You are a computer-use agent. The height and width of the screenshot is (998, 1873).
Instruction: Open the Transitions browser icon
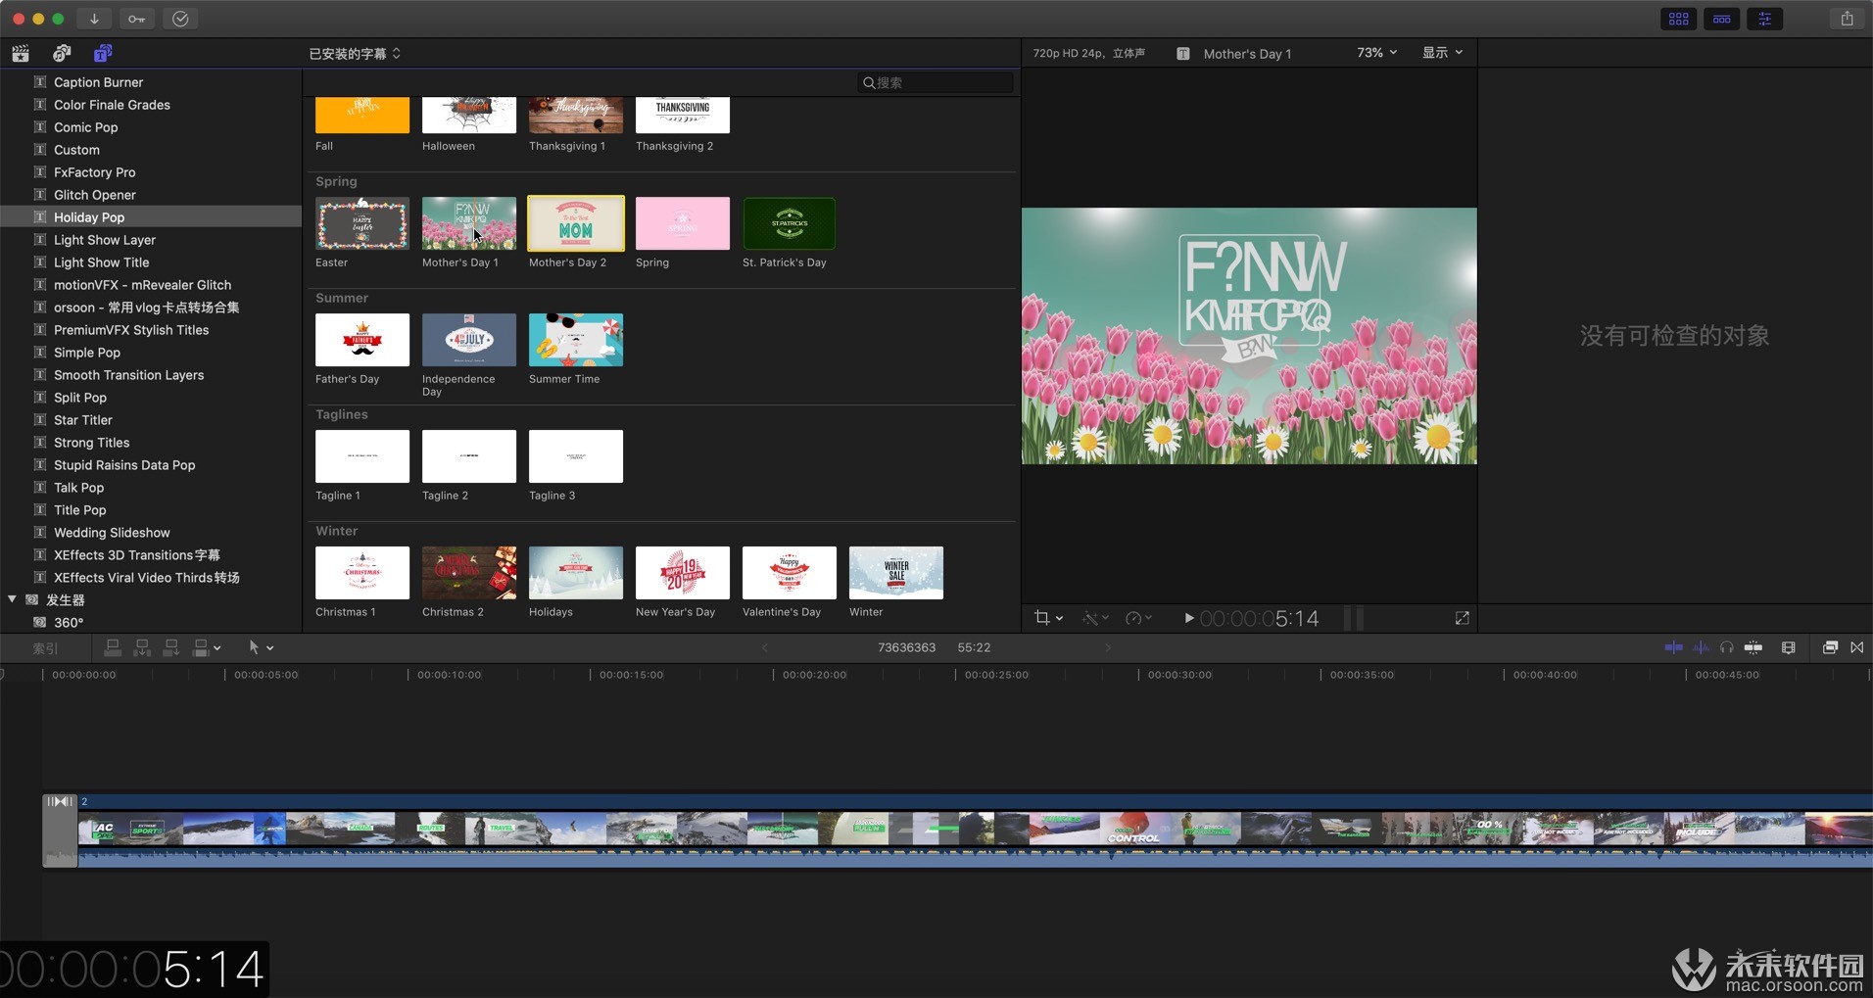[1856, 647]
